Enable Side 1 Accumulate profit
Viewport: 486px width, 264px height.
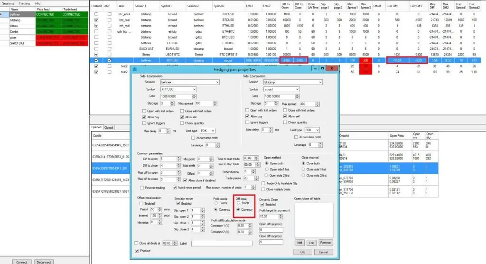(x=193, y=138)
